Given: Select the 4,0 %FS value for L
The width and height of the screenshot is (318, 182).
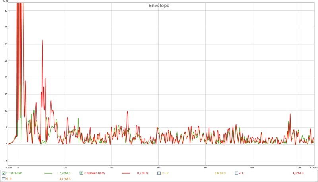Looking at the screenshot, I should (298, 173).
